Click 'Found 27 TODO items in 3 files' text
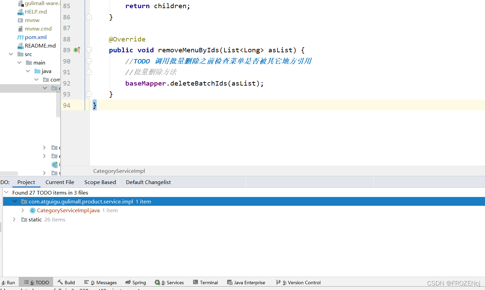Viewport: 485px width, 290px height. [x=50, y=193]
